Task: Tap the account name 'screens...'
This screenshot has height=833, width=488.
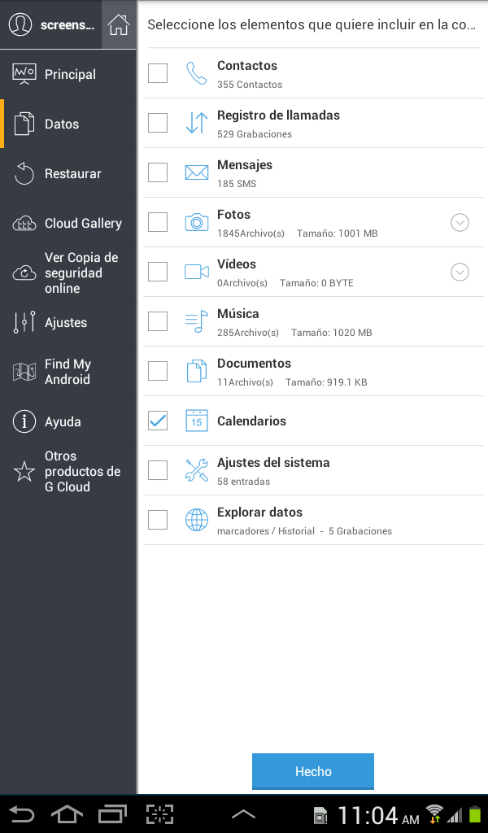Action: (67, 25)
